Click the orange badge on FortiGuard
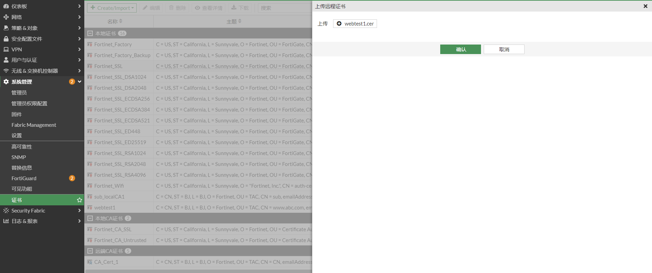The height and width of the screenshot is (273, 652). click(x=72, y=178)
